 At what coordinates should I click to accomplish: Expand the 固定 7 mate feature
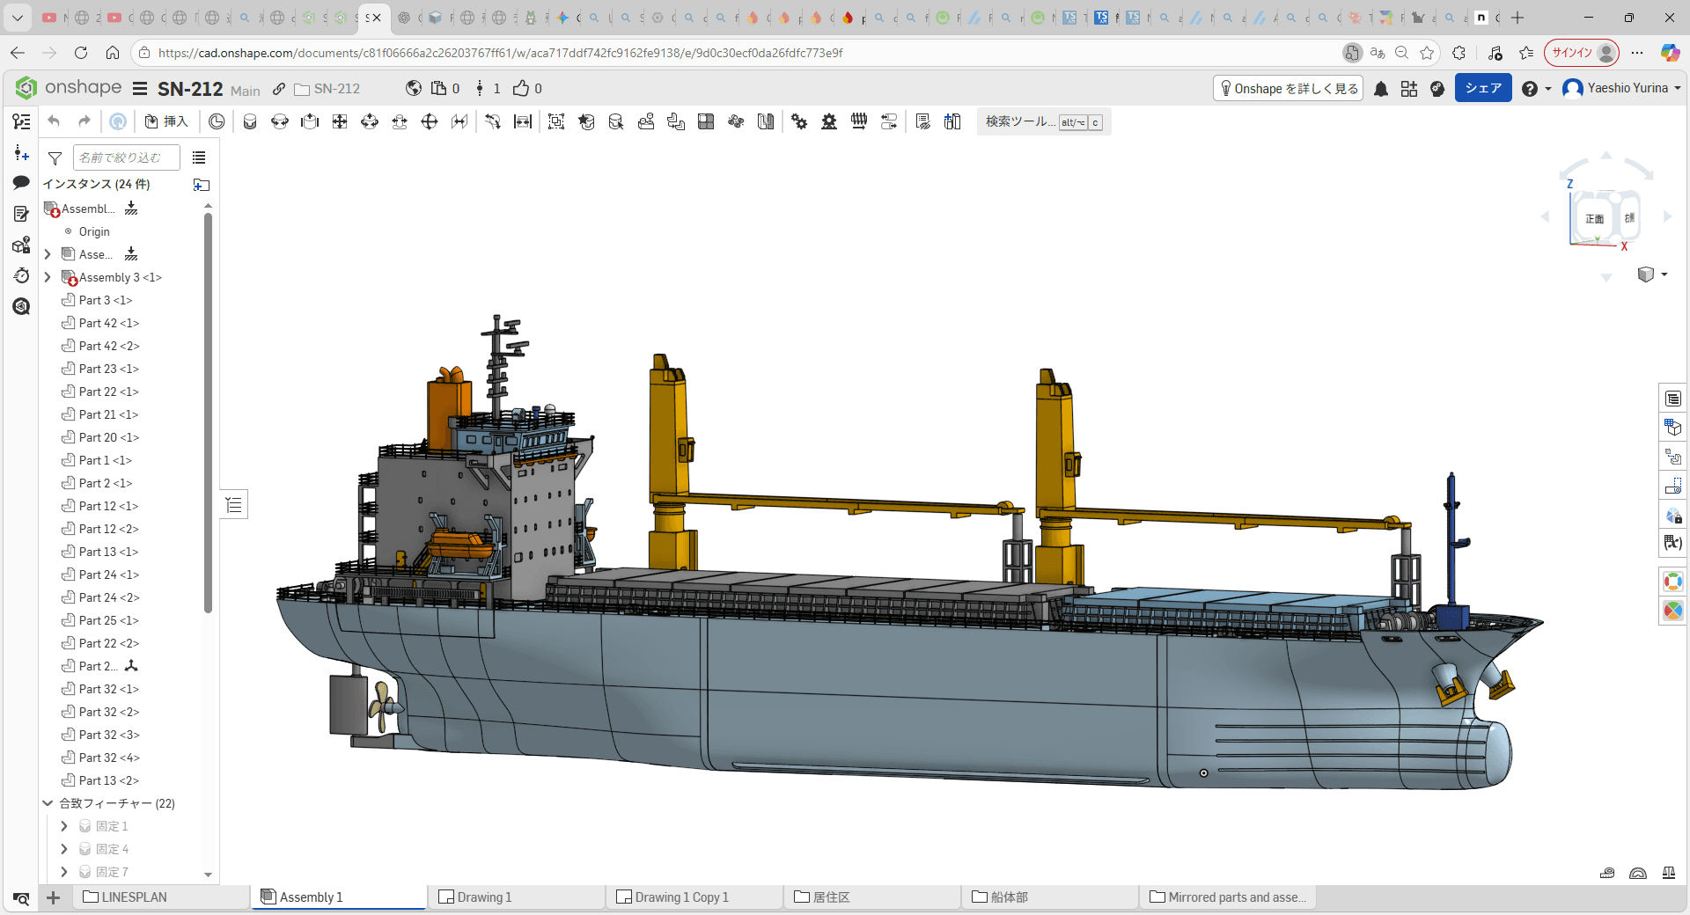63,872
